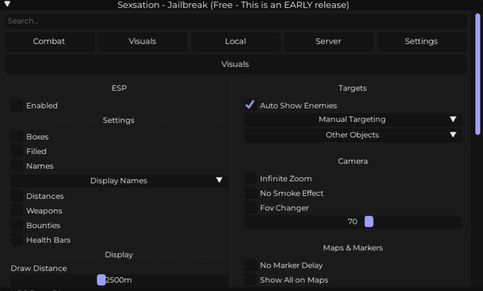Click the FOV slider handle at 70

(369, 222)
